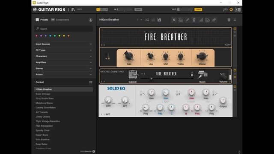The height and width of the screenshot is (154, 274).
Task: Click the OUT level slider
Action: 185,9
